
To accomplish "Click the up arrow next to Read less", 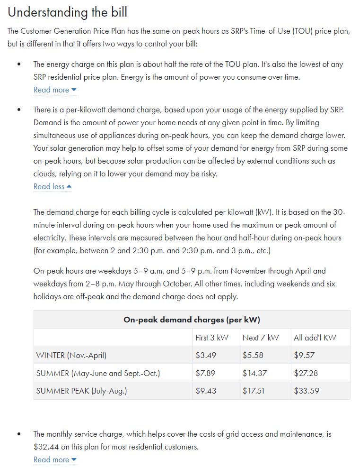I will (x=69, y=187).
